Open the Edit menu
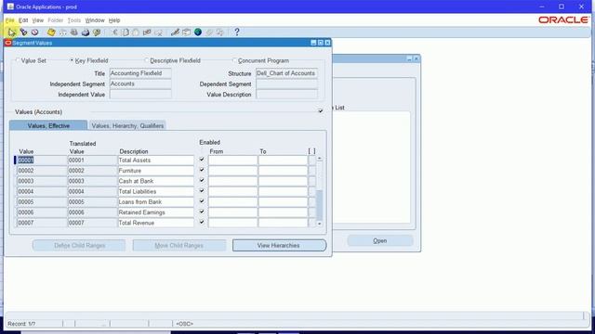This screenshot has height=334, width=595. pos(23,20)
